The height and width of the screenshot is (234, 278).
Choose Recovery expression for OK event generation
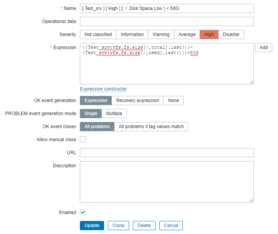(x=137, y=101)
